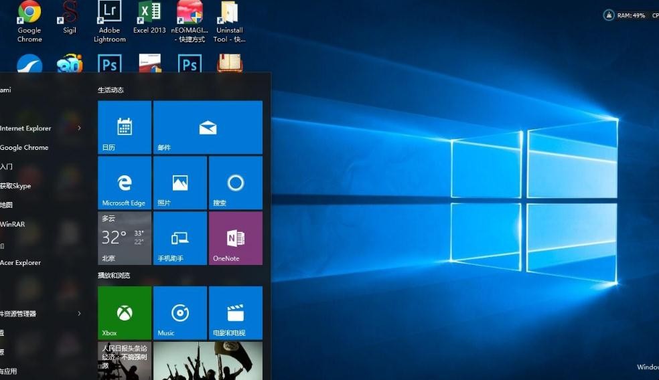Open the Photos (照片) tile
The width and height of the screenshot is (659, 380).
point(180,183)
